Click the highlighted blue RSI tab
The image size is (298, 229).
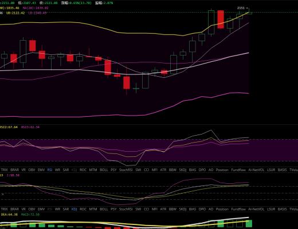point(50,170)
